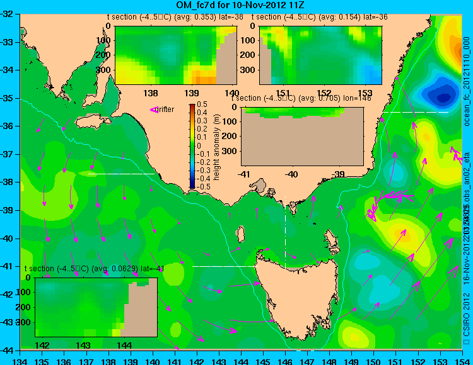This screenshot has height=365, width=473.
Task: Select the "t section" title ending lat=-38
Action: click(175, 17)
